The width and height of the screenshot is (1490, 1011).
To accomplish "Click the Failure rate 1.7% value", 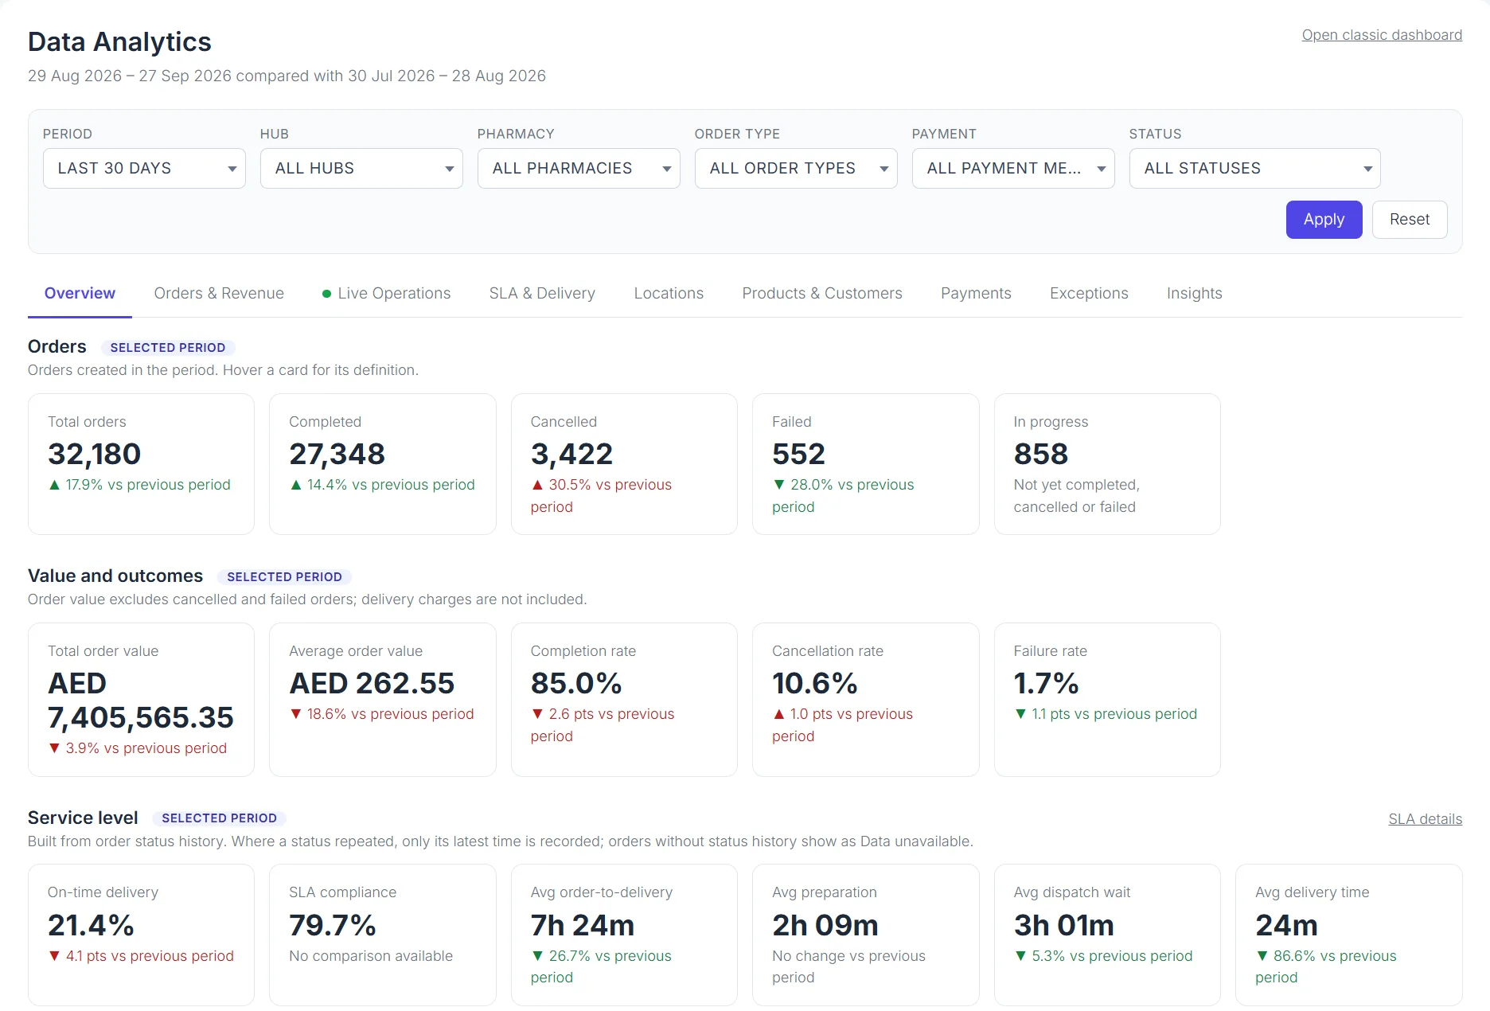I will point(1046,683).
